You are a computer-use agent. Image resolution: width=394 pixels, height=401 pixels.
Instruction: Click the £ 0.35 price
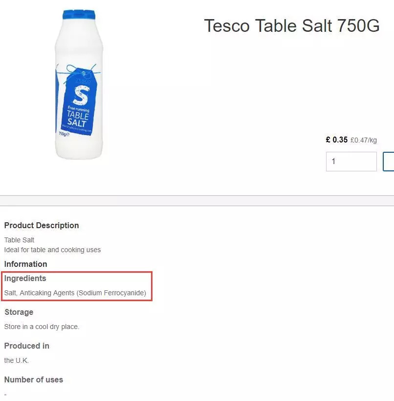[x=337, y=140]
